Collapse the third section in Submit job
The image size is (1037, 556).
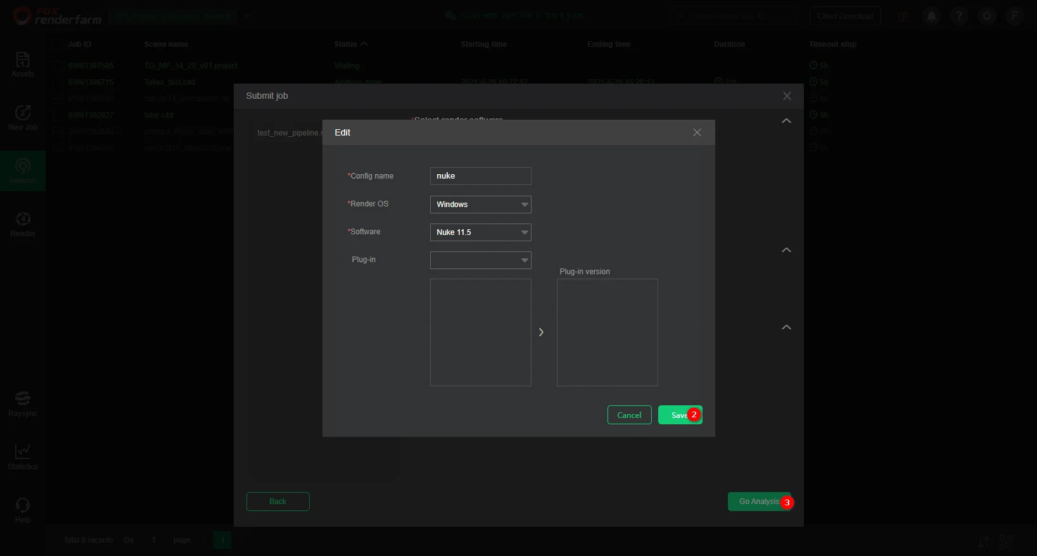tap(786, 327)
